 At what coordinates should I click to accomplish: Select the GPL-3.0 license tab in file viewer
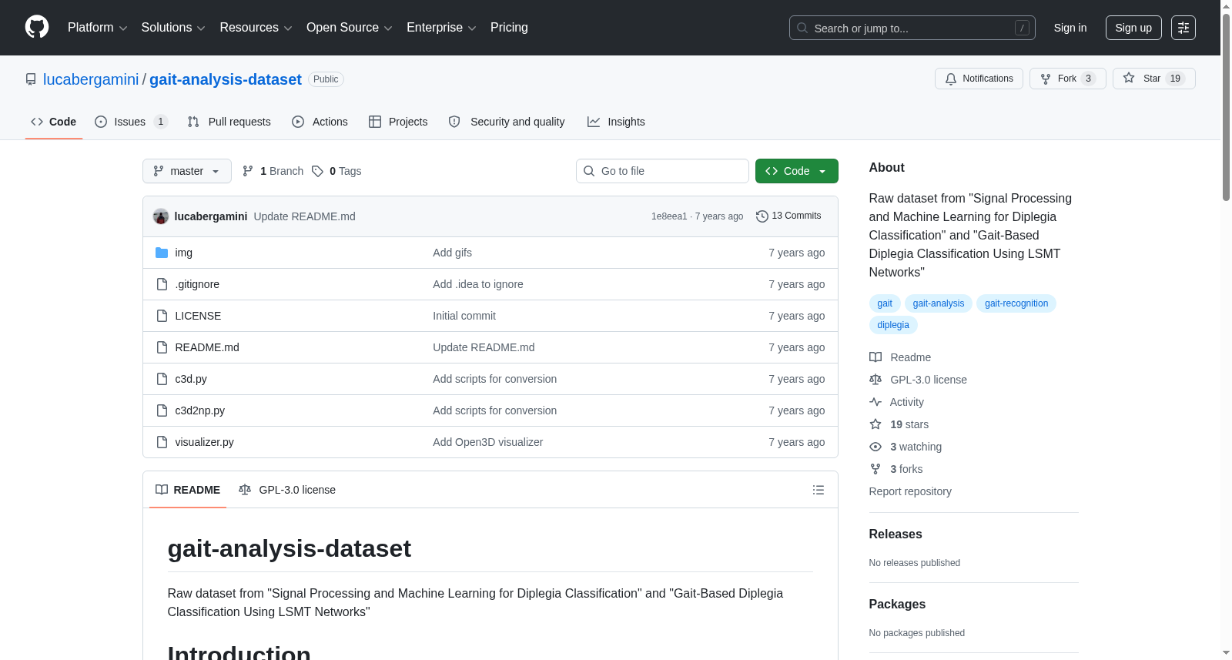click(287, 490)
